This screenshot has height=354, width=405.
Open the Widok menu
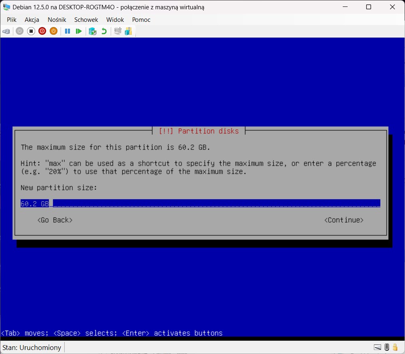pyautogui.click(x=115, y=20)
